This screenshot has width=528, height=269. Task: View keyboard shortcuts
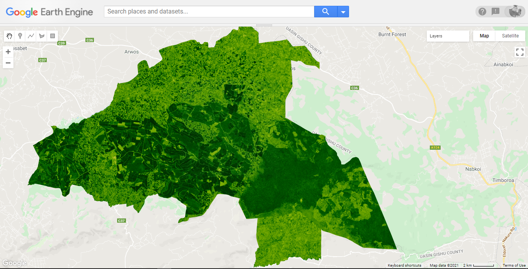point(405,265)
